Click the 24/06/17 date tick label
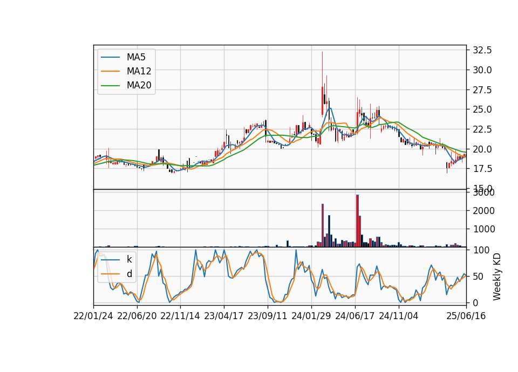 pos(355,316)
